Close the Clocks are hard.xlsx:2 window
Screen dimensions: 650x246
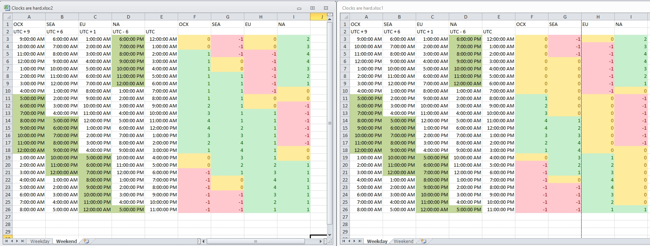coord(326,8)
